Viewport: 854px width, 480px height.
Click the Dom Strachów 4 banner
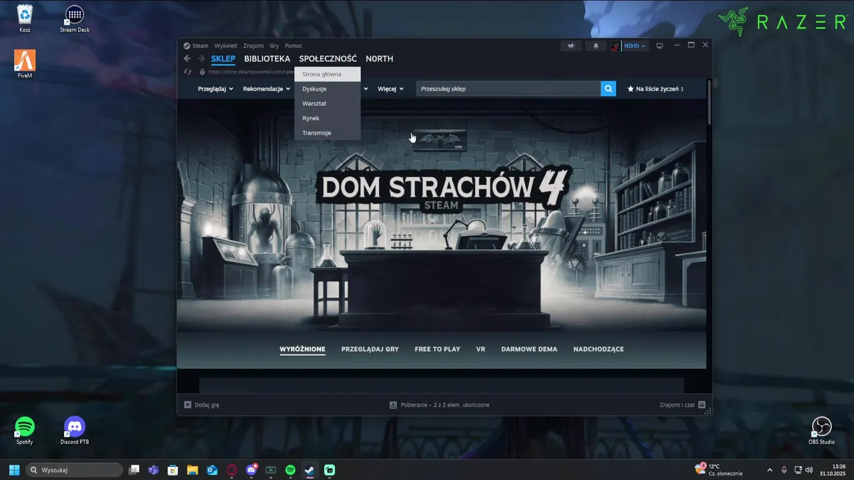tap(442, 217)
